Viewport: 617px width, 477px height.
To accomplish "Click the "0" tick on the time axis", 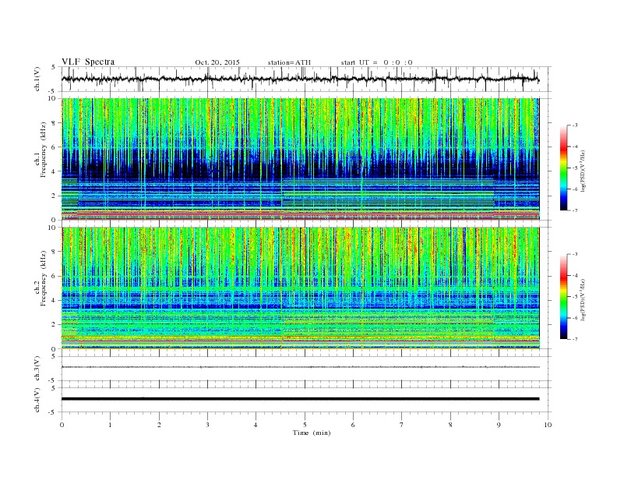I will pos(62,425).
